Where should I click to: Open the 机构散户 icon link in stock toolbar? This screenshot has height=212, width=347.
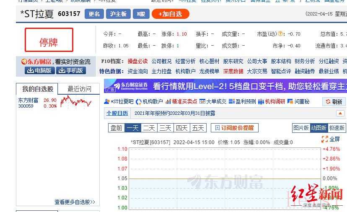(149, 101)
